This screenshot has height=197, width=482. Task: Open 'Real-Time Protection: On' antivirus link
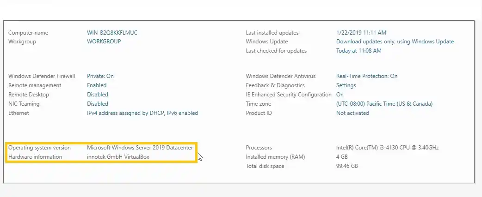click(367, 76)
